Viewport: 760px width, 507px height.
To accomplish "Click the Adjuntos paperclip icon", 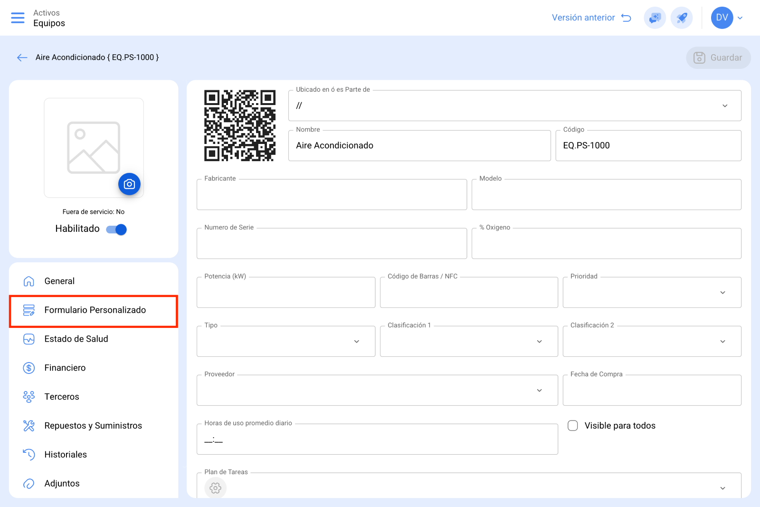I will click(x=29, y=484).
